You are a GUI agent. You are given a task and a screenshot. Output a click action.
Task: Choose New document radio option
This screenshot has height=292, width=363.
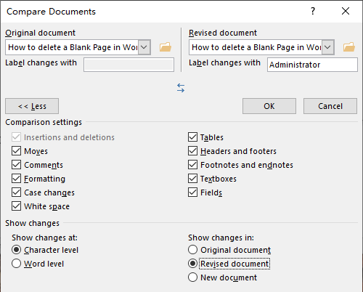coord(192,277)
